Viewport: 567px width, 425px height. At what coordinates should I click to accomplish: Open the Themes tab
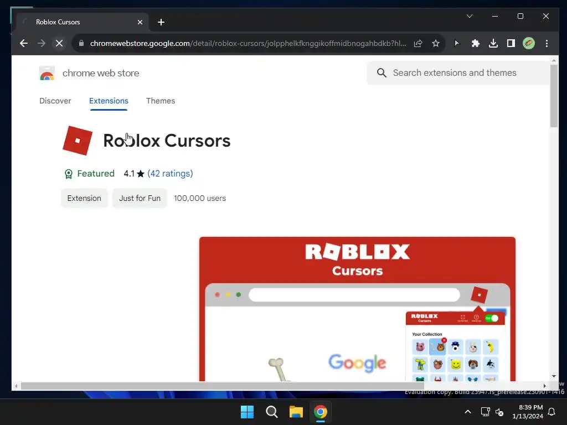click(x=161, y=101)
